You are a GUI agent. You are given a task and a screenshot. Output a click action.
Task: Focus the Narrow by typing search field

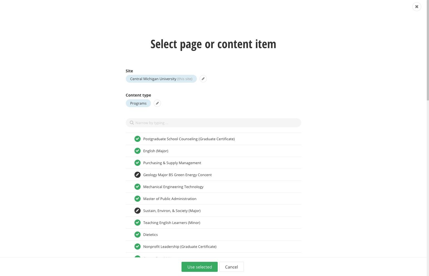click(214, 123)
